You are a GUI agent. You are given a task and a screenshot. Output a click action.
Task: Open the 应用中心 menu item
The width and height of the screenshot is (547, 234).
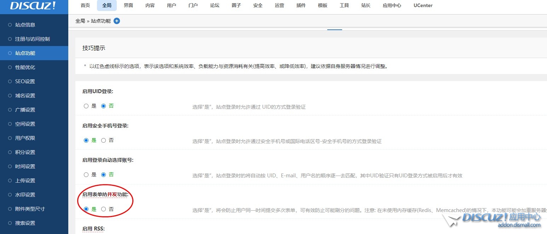point(391,5)
